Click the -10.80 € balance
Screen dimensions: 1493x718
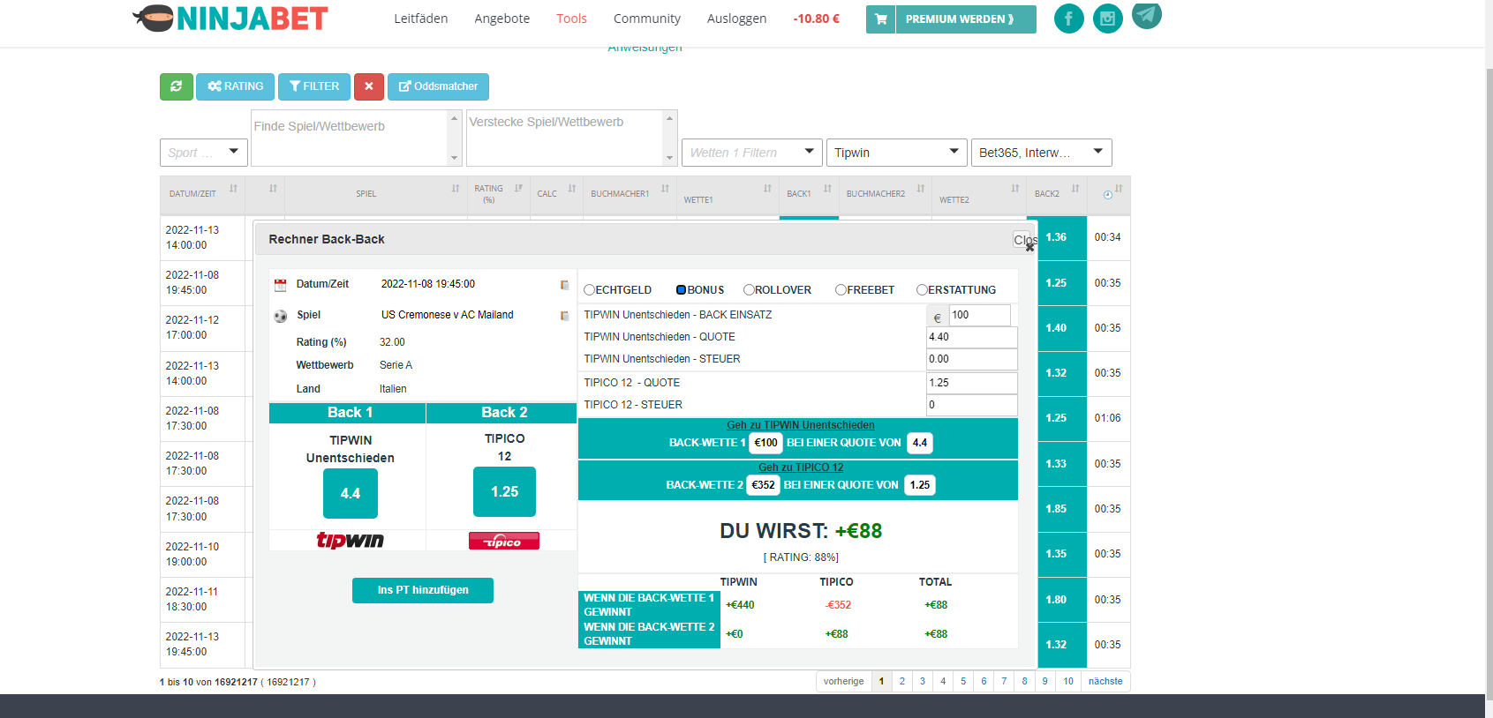click(x=816, y=19)
